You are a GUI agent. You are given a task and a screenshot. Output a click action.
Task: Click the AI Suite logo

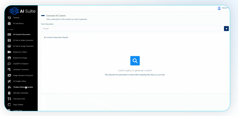(x=22, y=11)
